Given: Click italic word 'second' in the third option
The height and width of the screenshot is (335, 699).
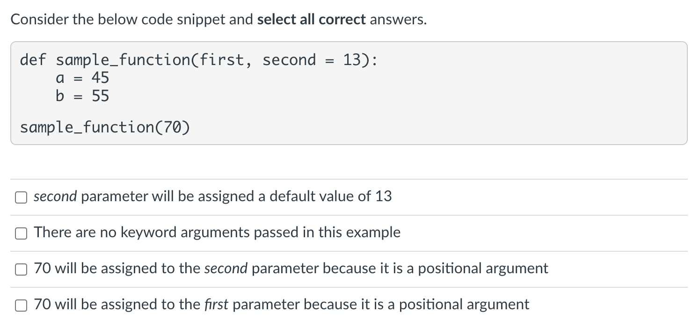Looking at the screenshot, I should click(x=226, y=268).
